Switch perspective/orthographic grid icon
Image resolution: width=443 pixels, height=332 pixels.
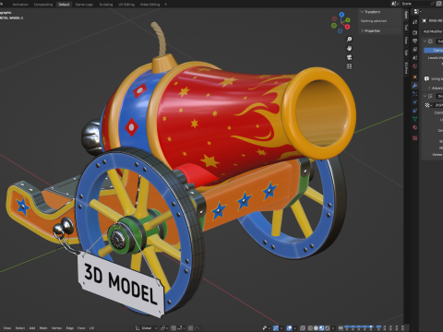(x=349, y=66)
